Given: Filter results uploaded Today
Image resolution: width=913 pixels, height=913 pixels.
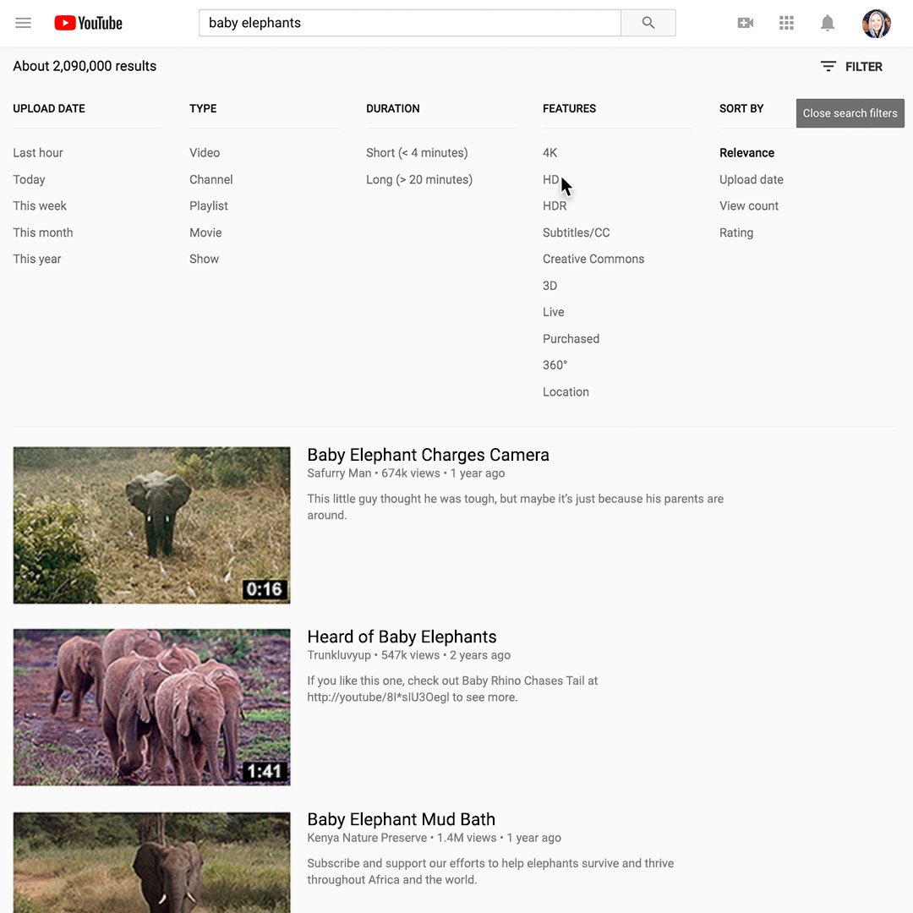Looking at the screenshot, I should [29, 179].
